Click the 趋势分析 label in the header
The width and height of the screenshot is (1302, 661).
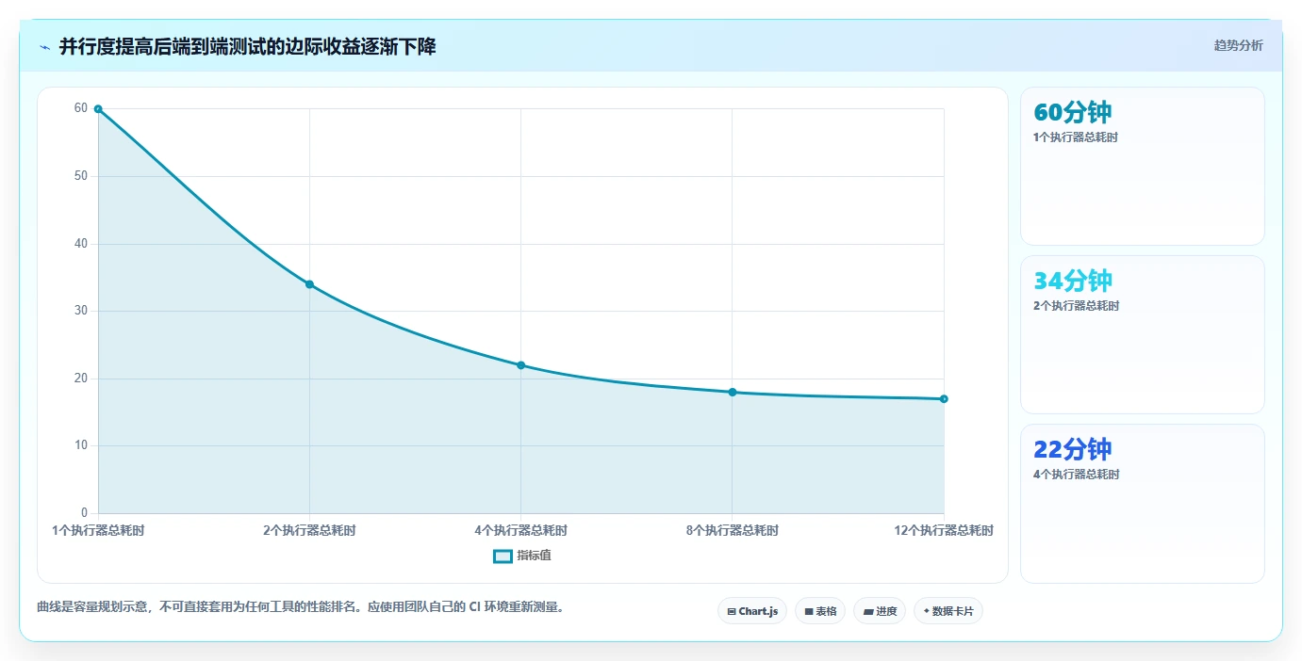point(1238,46)
